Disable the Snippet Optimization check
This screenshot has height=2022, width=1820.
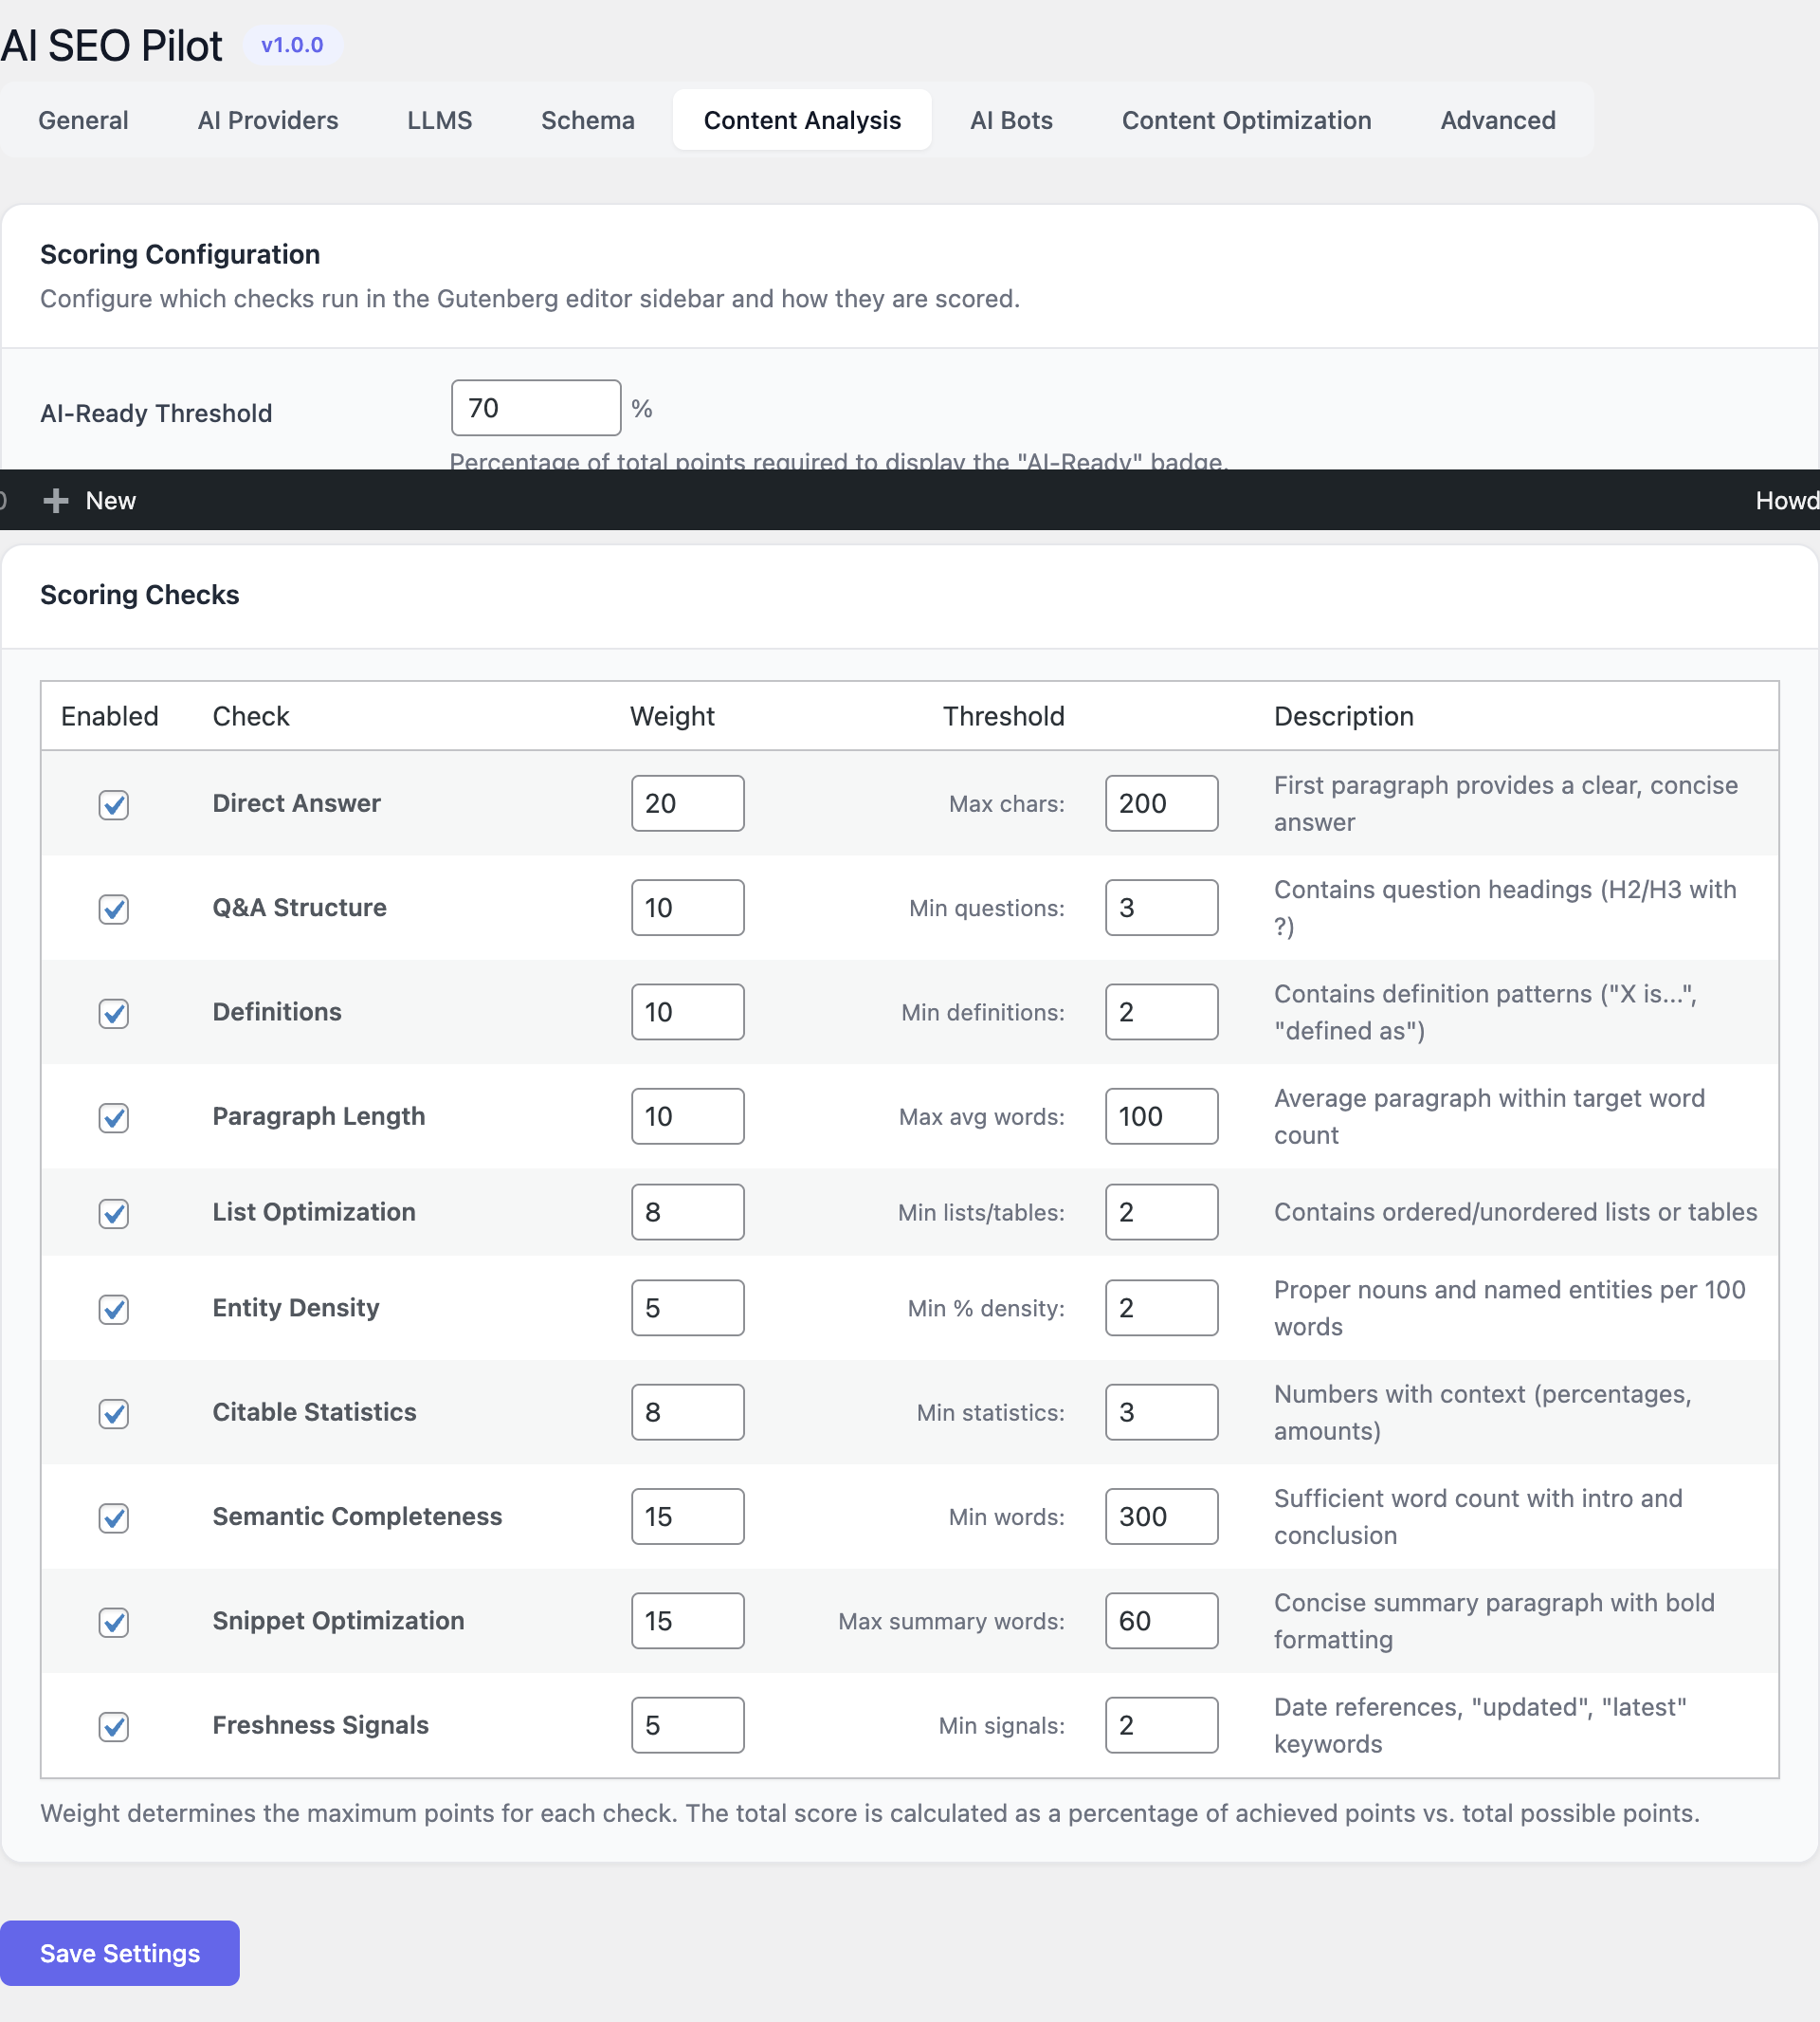point(114,1622)
